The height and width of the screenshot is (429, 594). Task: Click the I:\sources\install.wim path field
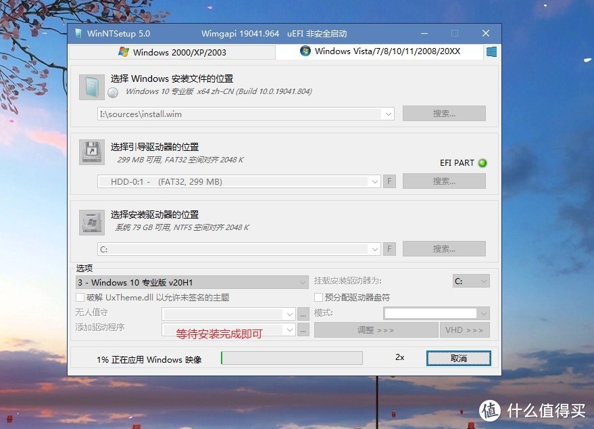coord(237,113)
